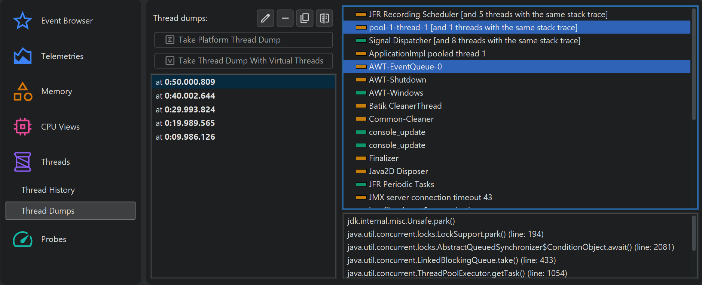Click the CPU Views chip icon
This screenshot has width=702, height=285.
[x=22, y=127]
